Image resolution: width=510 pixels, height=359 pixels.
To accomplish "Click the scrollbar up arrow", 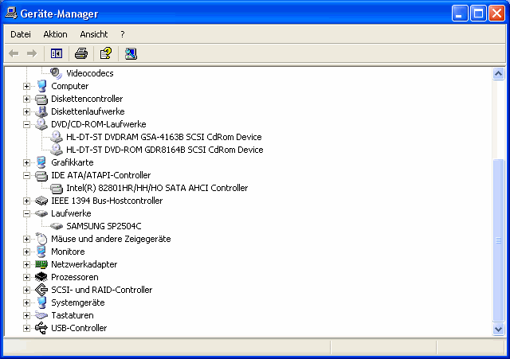I will (498, 74).
